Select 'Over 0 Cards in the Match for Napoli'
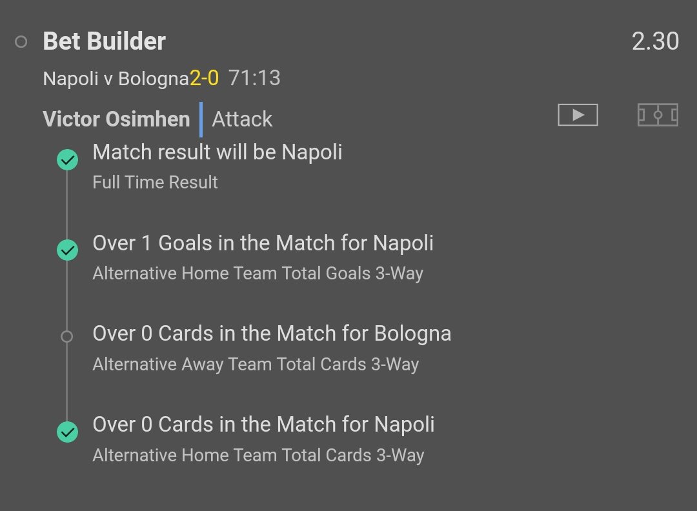Screen dimensions: 697x511 [263, 425]
